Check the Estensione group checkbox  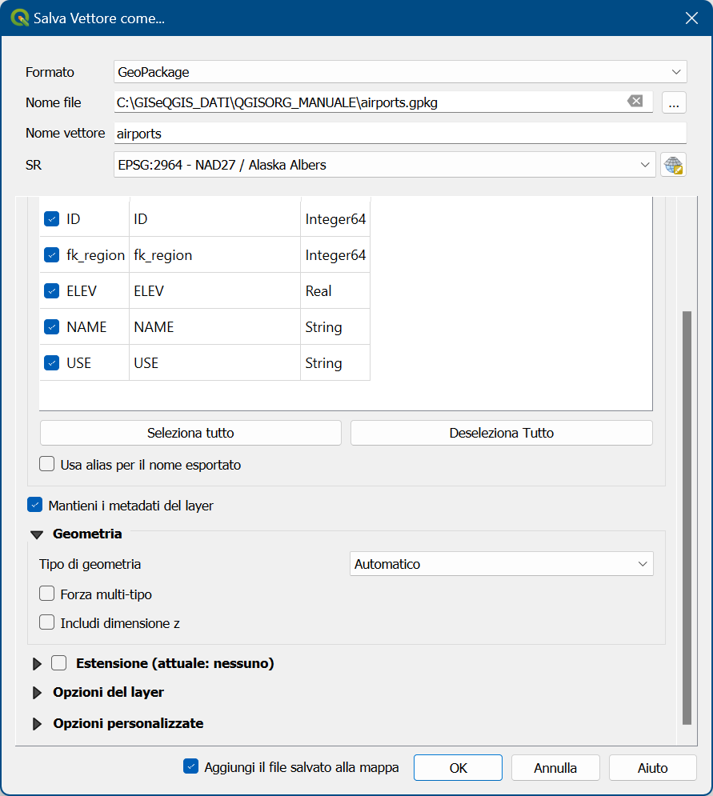pos(59,663)
